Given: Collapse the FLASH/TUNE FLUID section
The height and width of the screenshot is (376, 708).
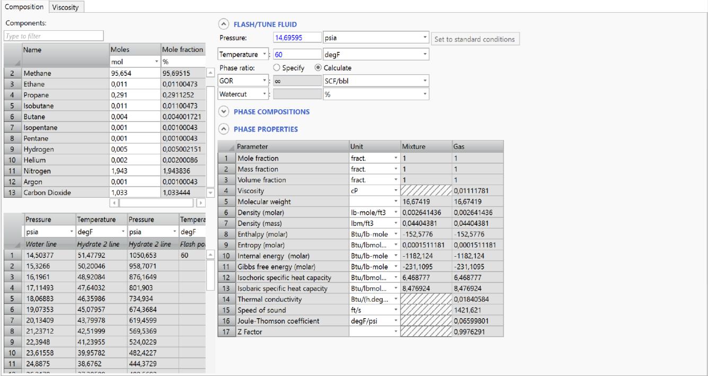Looking at the screenshot, I should pyautogui.click(x=223, y=24).
